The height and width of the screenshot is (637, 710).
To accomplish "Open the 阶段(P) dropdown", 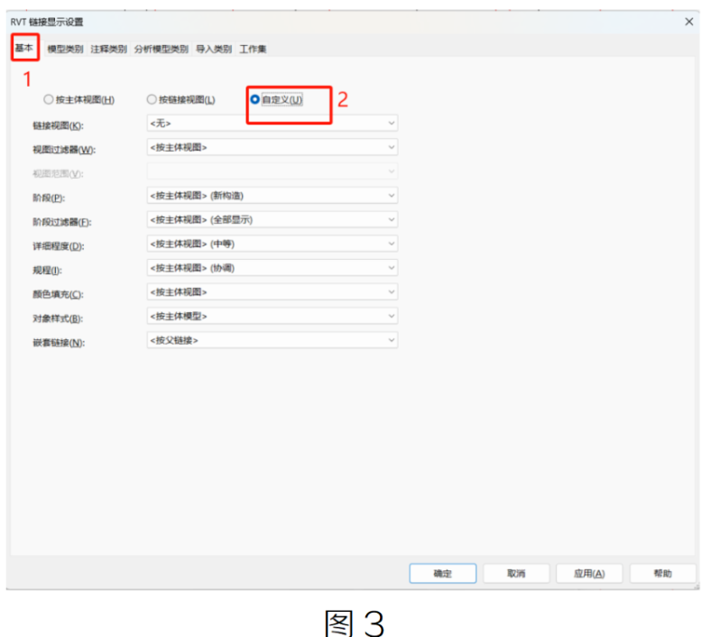I will tap(272, 196).
